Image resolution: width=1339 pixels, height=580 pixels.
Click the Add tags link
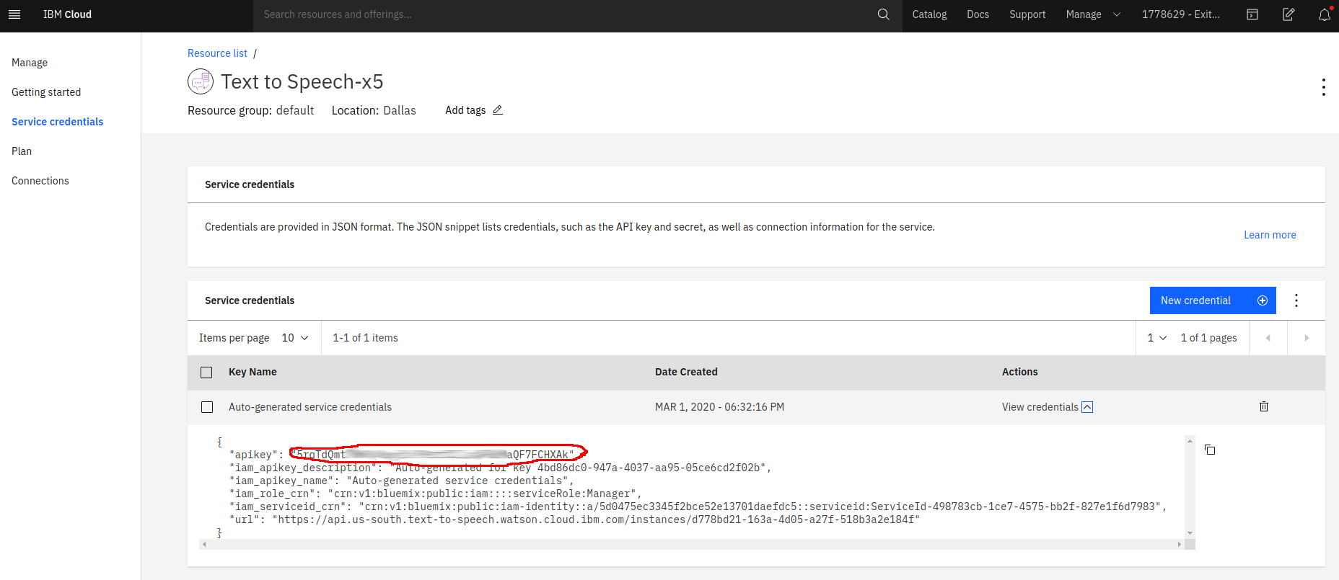point(465,110)
